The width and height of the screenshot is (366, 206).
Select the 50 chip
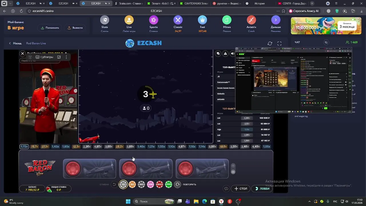132,185
